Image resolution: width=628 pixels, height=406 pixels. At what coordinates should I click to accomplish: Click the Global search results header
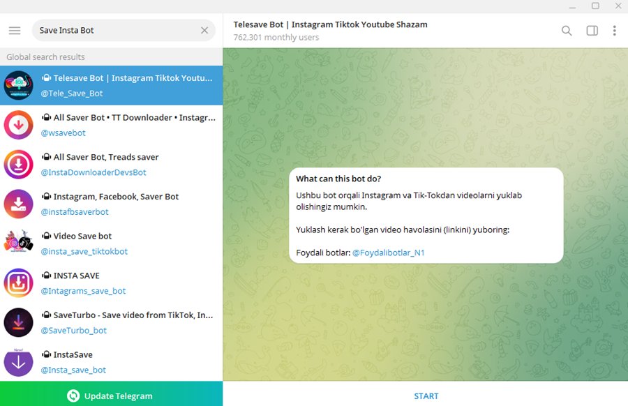(45, 57)
